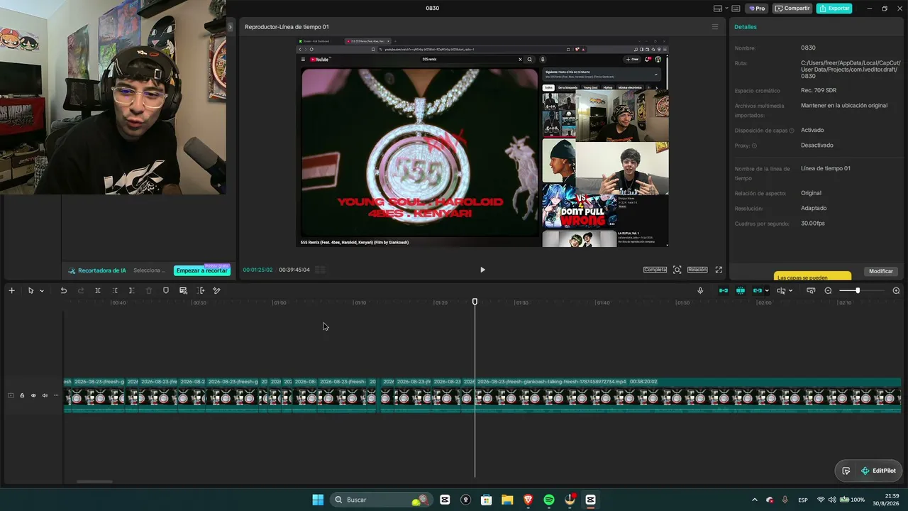Expand the collapsed left panel chevron

[230, 27]
